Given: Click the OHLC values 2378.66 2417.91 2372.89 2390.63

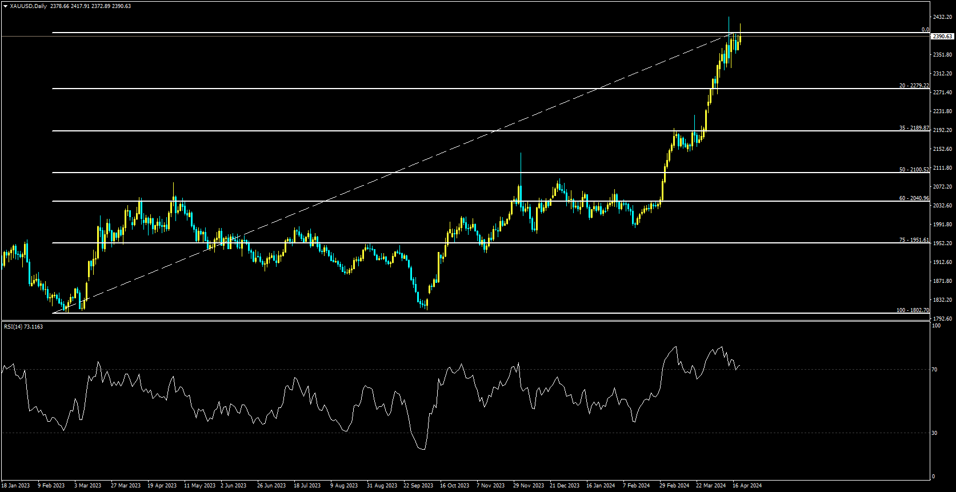Looking at the screenshot, I should coord(90,6).
